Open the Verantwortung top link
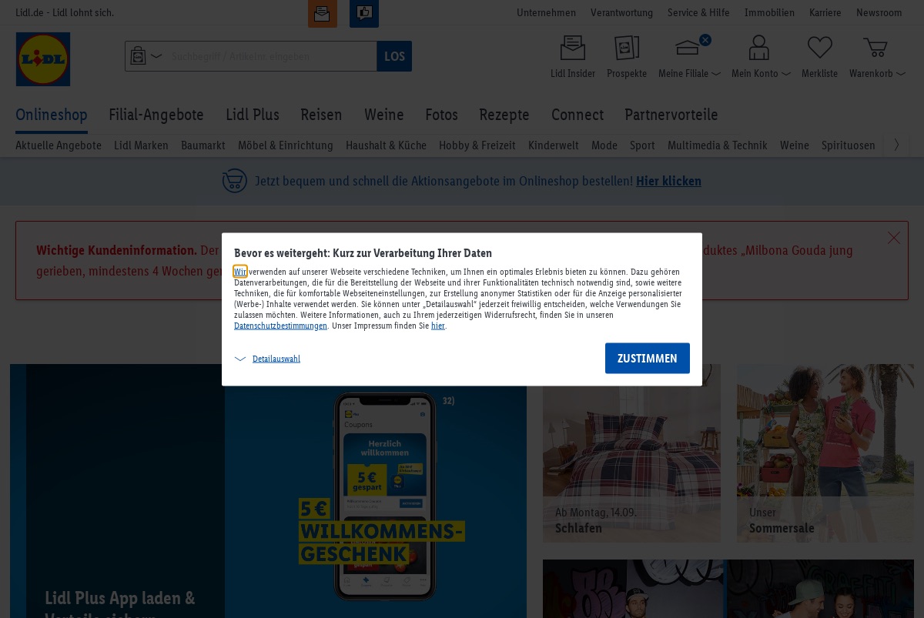The image size is (924, 618). 621,12
